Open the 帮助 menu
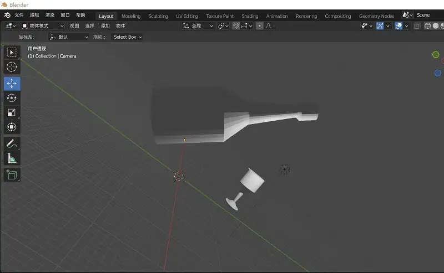 point(80,15)
